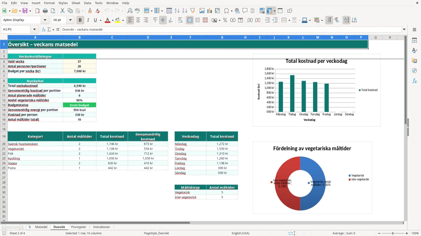This screenshot has width=421, height=236.
Task: Format cells as percent
Action: point(225,20)
